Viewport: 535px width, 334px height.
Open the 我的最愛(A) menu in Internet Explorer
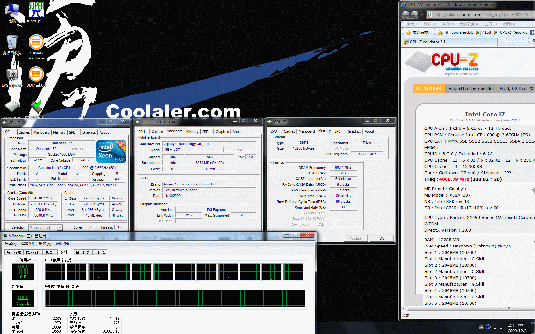click(x=469, y=24)
